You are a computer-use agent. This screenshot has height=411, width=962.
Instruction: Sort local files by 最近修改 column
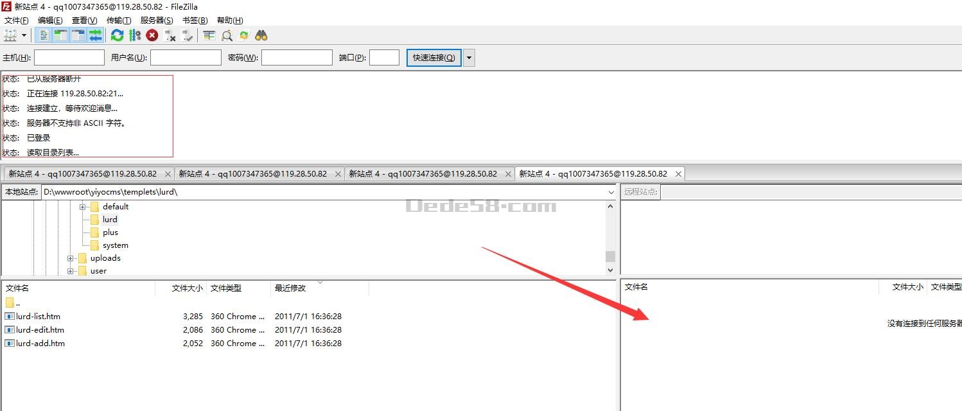(320, 288)
